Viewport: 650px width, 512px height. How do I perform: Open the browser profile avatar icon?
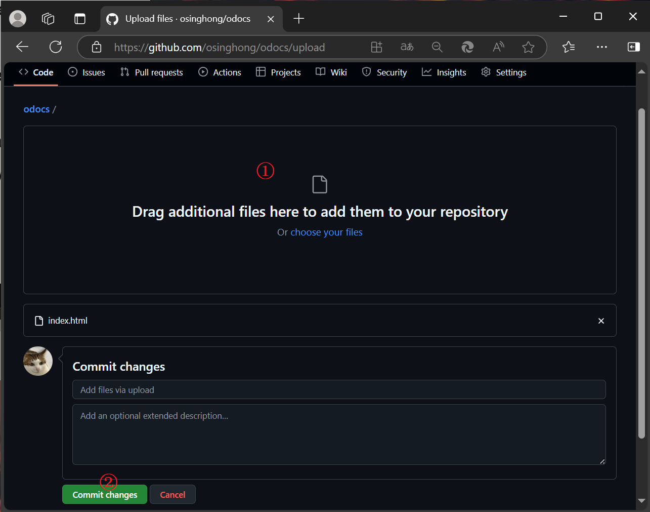pyautogui.click(x=18, y=19)
